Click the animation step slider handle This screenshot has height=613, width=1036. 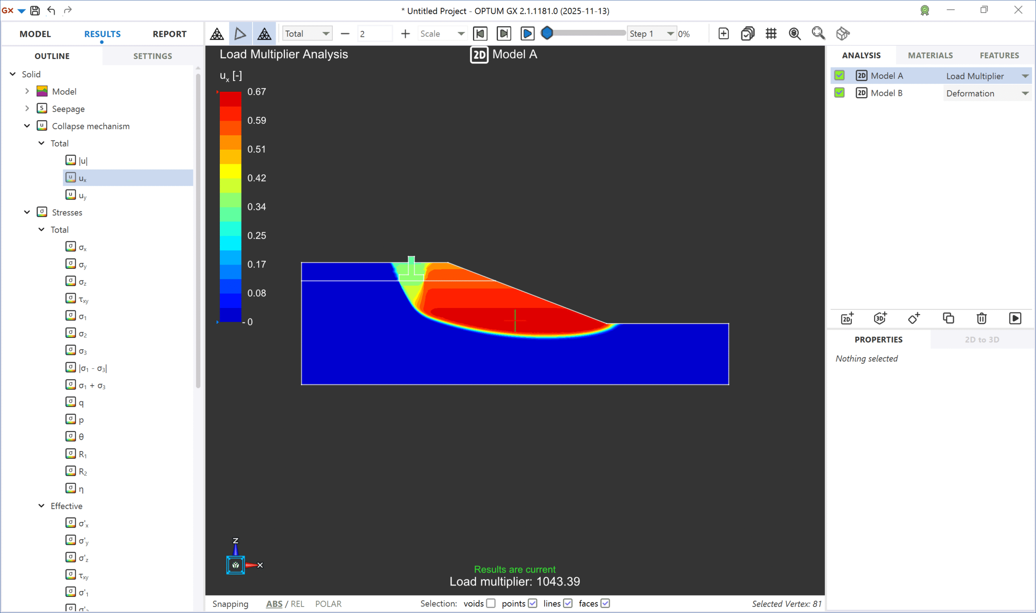pyautogui.click(x=547, y=33)
